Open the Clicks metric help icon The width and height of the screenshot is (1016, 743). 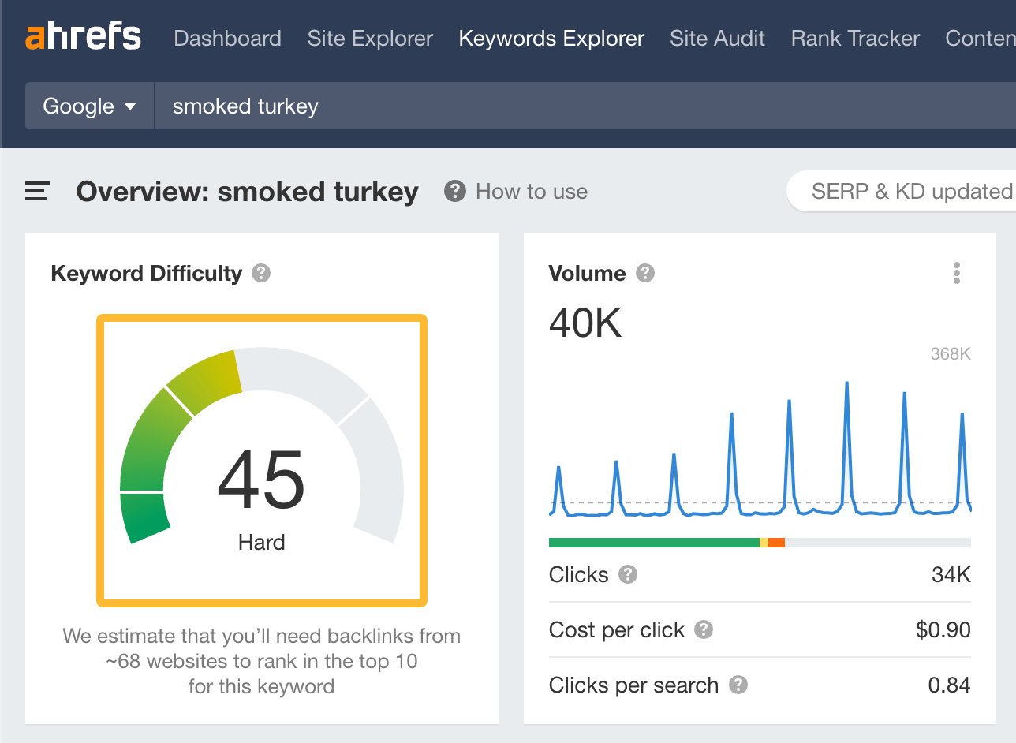627,575
